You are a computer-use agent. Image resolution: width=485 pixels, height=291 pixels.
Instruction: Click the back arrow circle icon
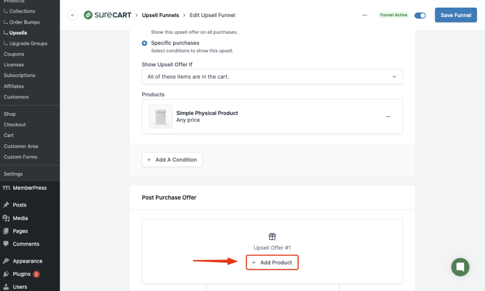(72, 15)
